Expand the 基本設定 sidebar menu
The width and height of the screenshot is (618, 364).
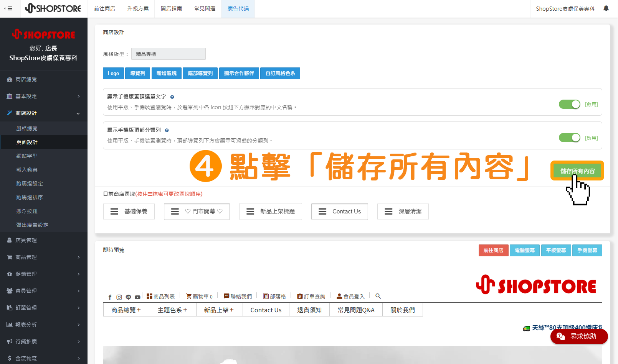[44, 96]
